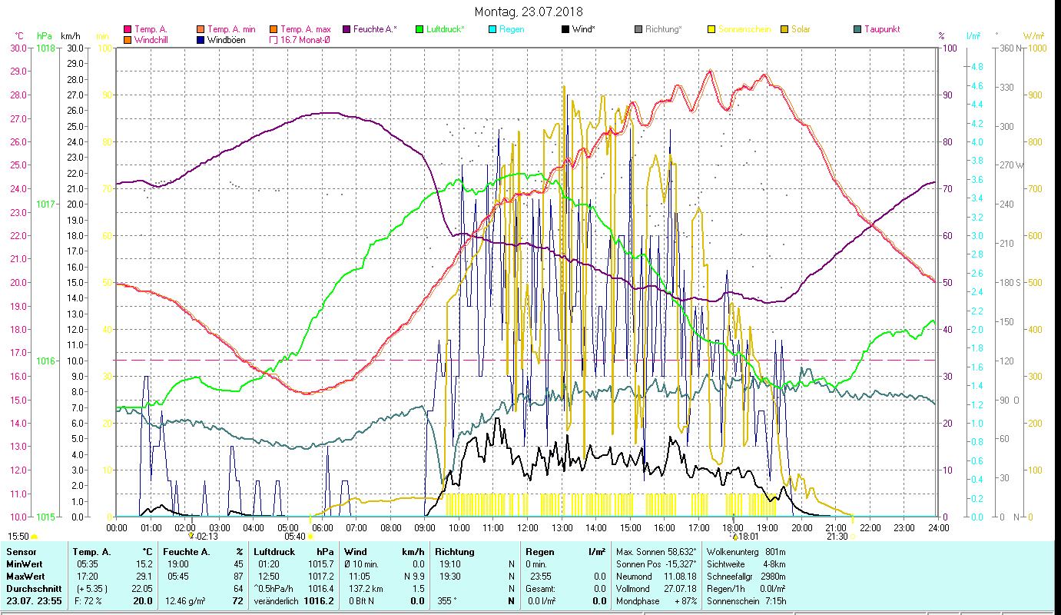Image resolution: width=1061 pixels, height=615 pixels.
Task: Click the Mondphase value '+ 87%'
Action: click(x=685, y=600)
